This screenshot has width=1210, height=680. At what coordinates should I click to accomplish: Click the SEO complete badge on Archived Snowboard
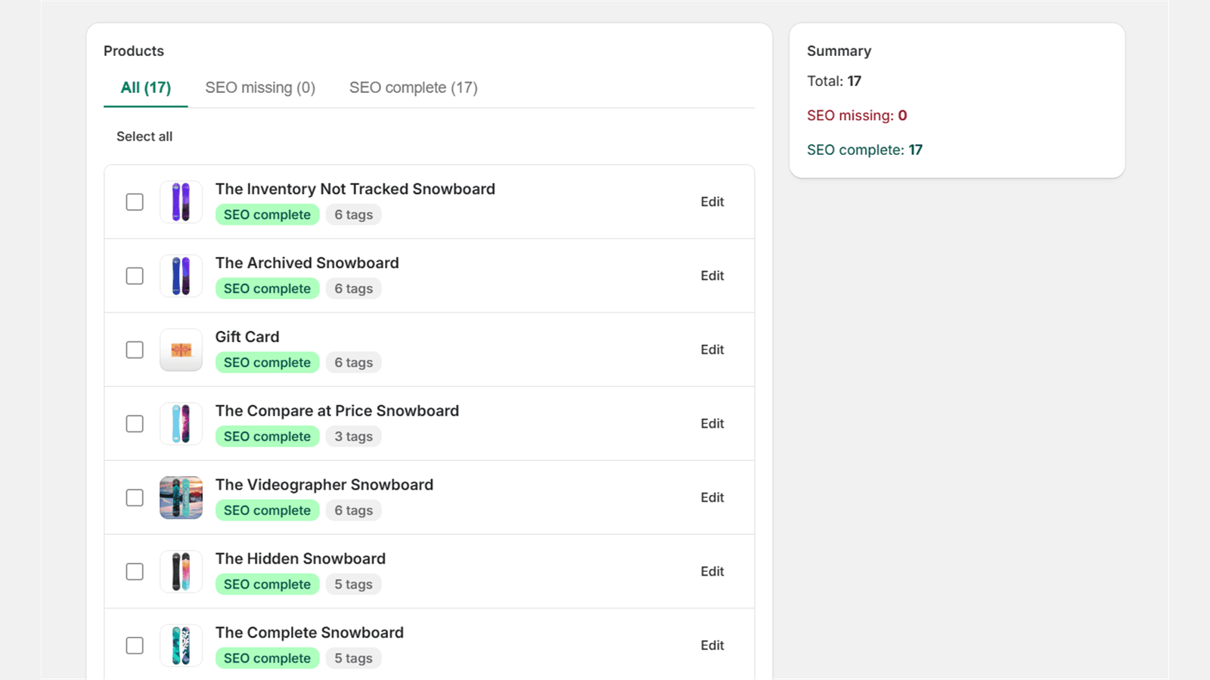click(x=268, y=289)
